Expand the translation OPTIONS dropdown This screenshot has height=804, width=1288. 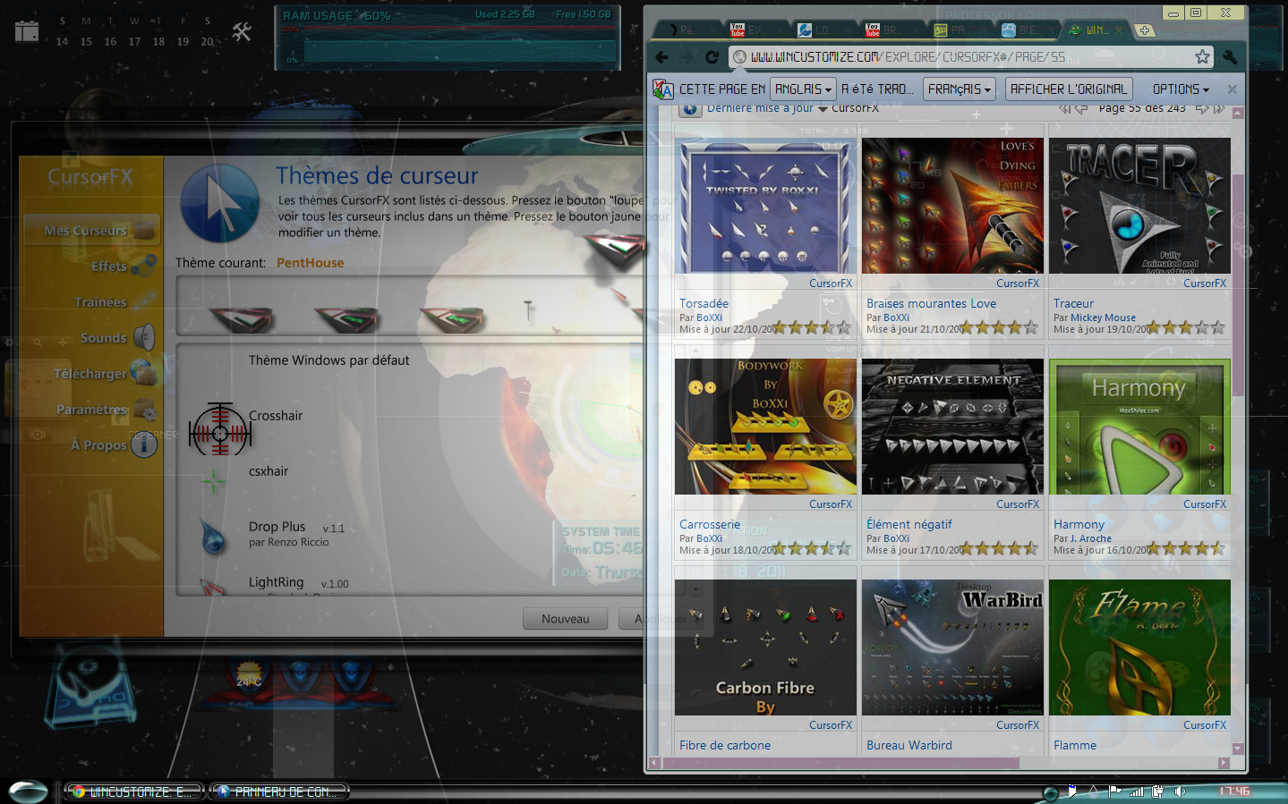click(1181, 89)
